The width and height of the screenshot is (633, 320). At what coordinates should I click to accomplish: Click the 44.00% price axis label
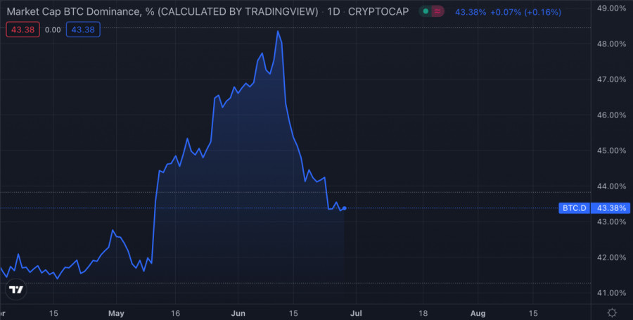pos(611,186)
